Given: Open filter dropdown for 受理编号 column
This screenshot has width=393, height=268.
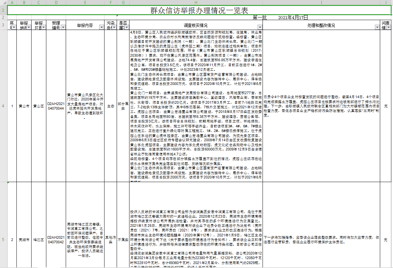Looking at the screenshot, I should point(63,27).
